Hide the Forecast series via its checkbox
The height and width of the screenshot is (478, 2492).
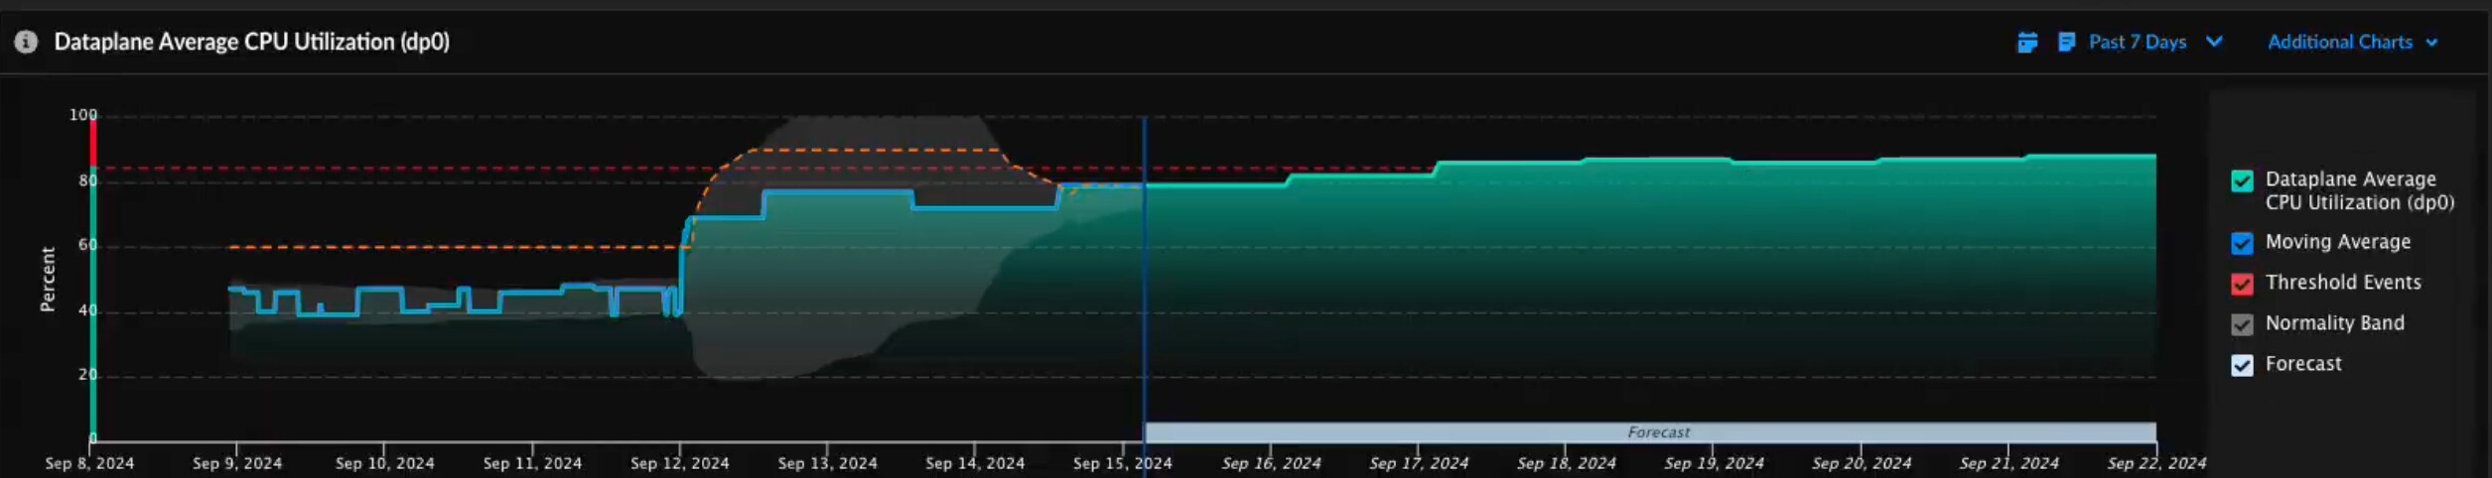click(x=2242, y=365)
